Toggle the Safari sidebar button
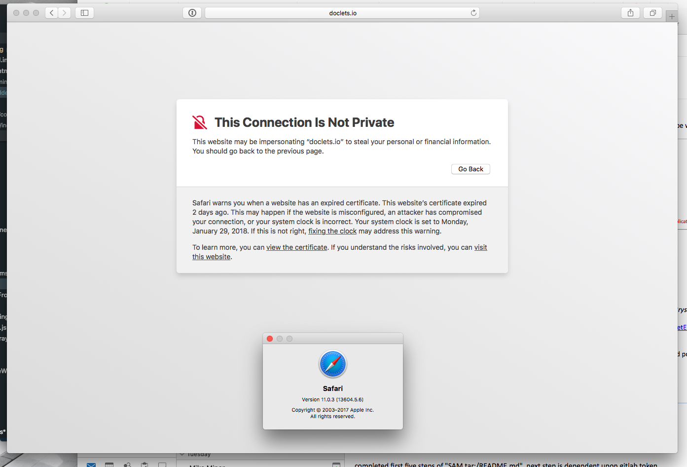Image resolution: width=687 pixels, height=467 pixels. pos(84,13)
